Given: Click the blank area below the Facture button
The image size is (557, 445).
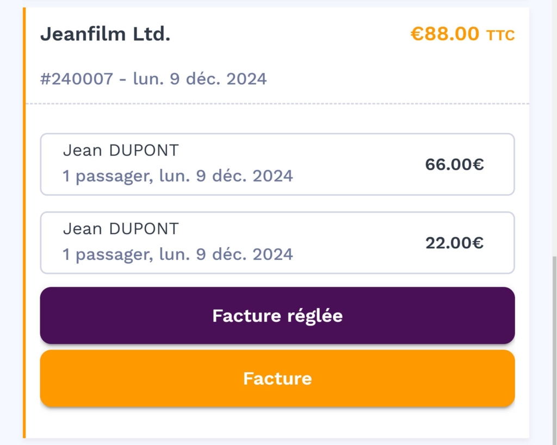Looking at the screenshot, I should pyautogui.click(x=277, y=423).
